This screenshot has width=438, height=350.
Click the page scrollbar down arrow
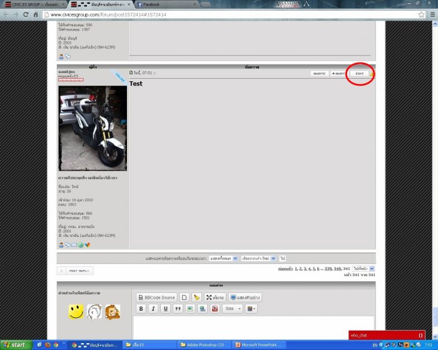pos(435,337)
